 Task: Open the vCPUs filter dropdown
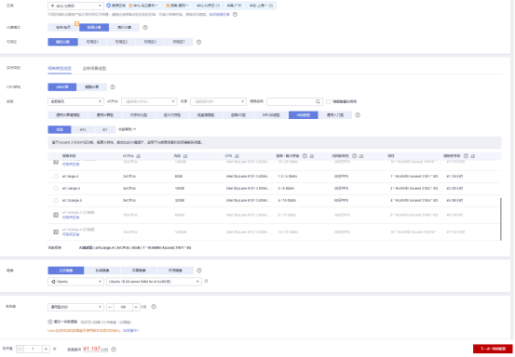[x=149, y=101]
